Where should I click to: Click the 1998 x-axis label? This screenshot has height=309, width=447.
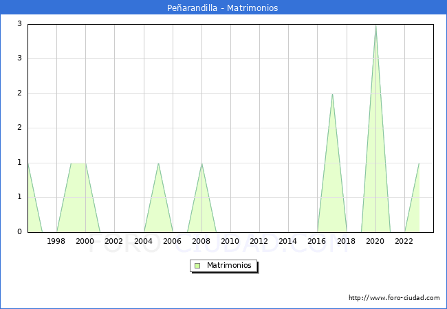tap(56, 241)
